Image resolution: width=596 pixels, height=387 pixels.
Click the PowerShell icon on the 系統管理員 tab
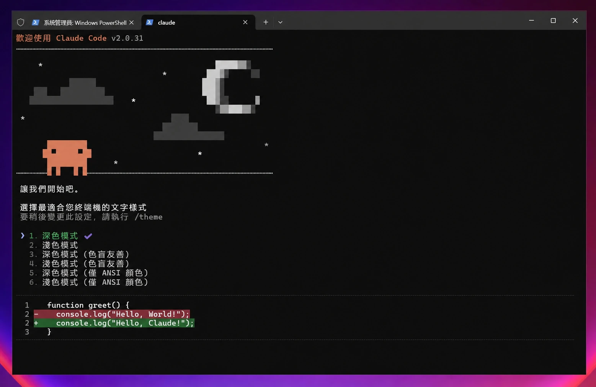(x=36, y=23)
